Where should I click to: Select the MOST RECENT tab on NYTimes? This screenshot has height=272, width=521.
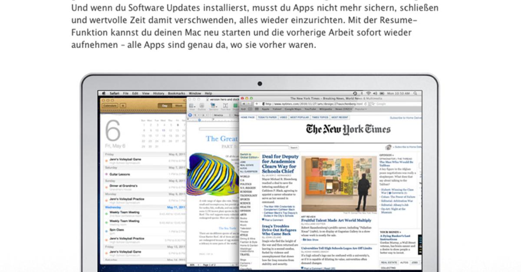(340, 117)
